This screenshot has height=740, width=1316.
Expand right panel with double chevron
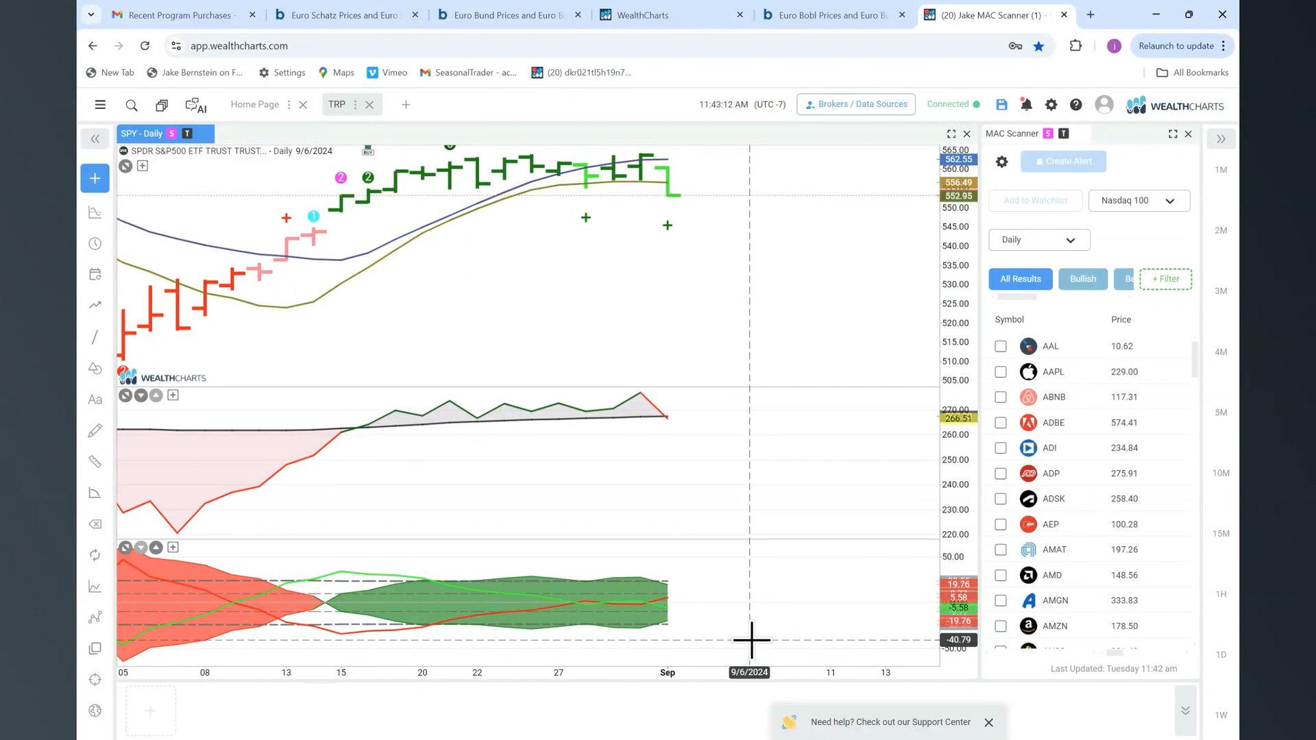pos(1221,139)
